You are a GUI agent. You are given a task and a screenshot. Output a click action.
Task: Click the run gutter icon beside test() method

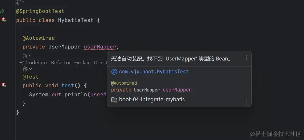tap(4, 85)
